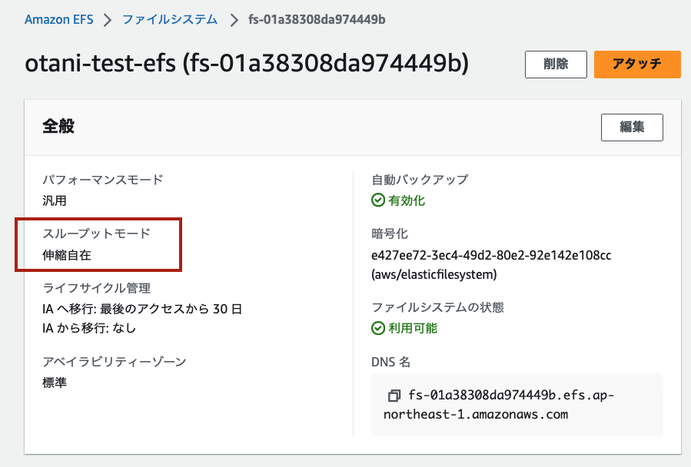Select 'IA へ移行: 最後のアクセスから 30 日' text

click(x=142, y=309)
